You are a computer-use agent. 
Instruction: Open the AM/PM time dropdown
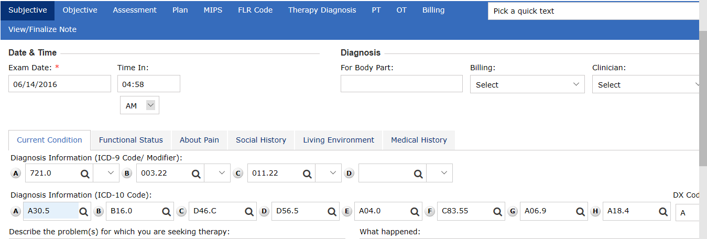(139, 105)
